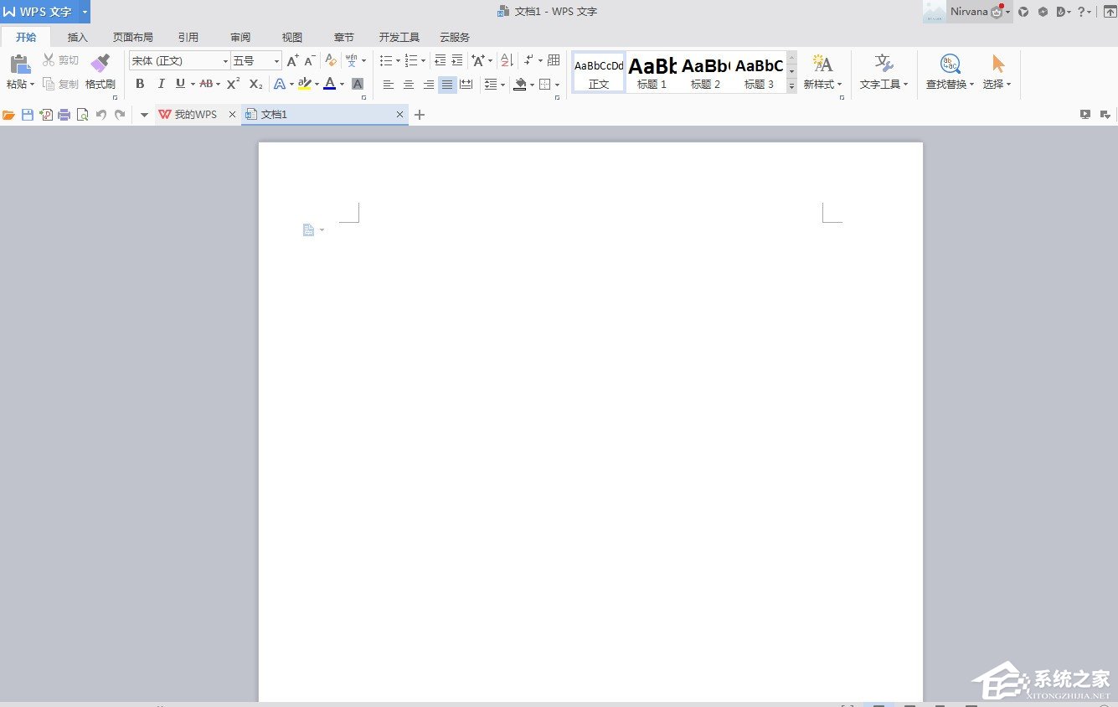Click the pinyin guide (wén) icon
The width and height of the screenshot is (1118, 707).
(x=352, y=60)
